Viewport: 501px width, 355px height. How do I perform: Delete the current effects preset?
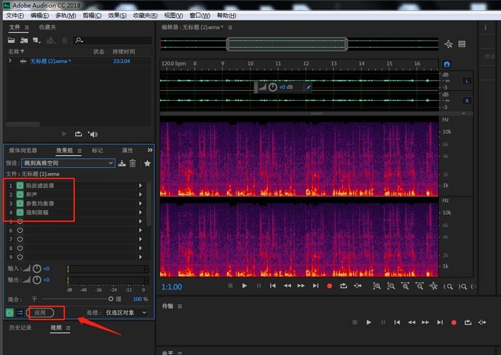coord(133,163)
